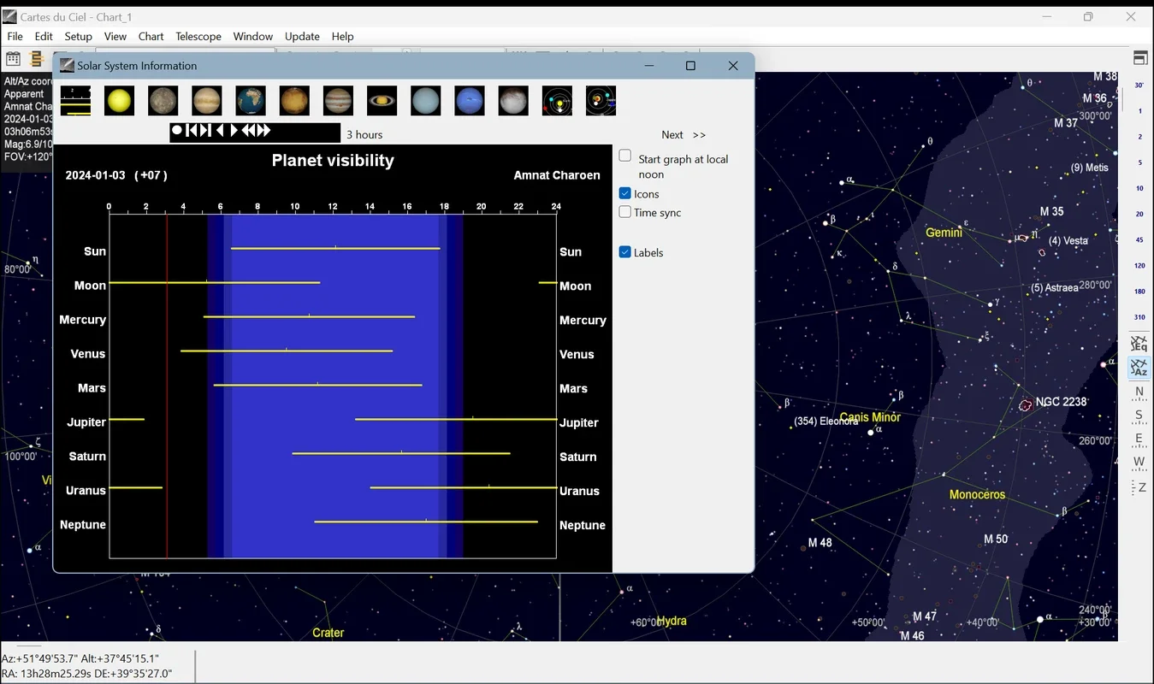The height and width of the screenshot is (684, 1154).
Task: Uncheck the Labels checkbox
Action: [625, 252]
